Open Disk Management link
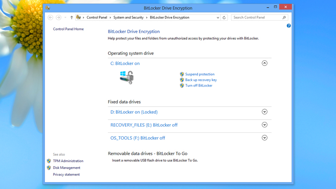 tap(67, 168)
